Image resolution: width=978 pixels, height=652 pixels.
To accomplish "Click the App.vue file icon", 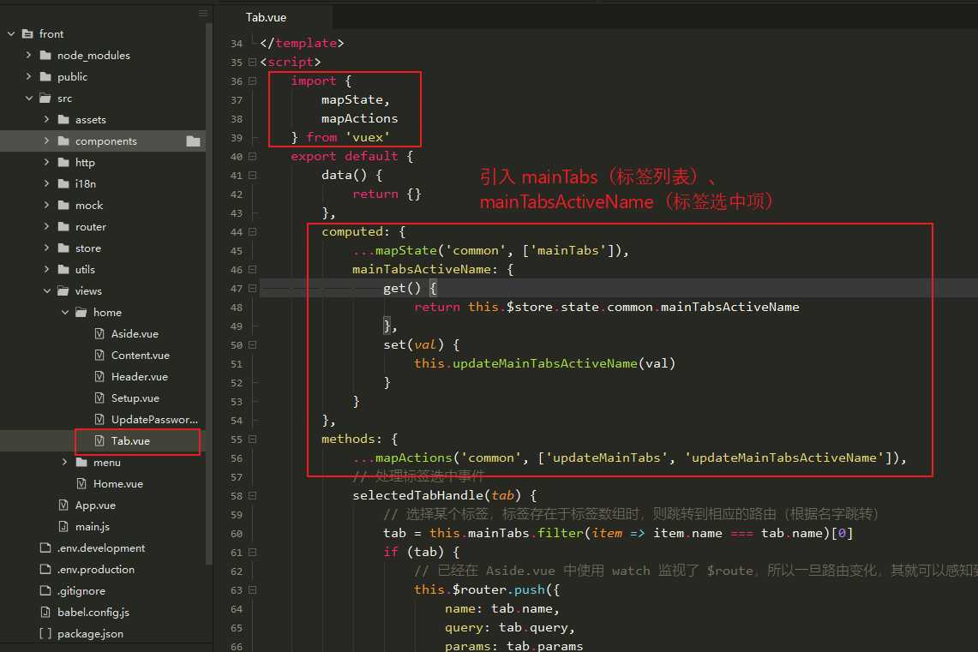I will 63,505.
